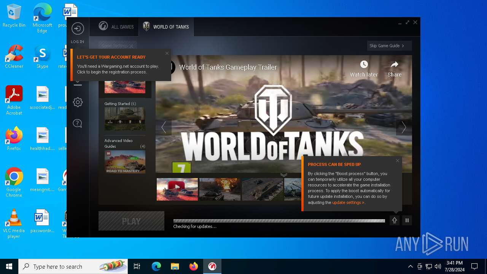Open the associatedj image file

[42, 97]
